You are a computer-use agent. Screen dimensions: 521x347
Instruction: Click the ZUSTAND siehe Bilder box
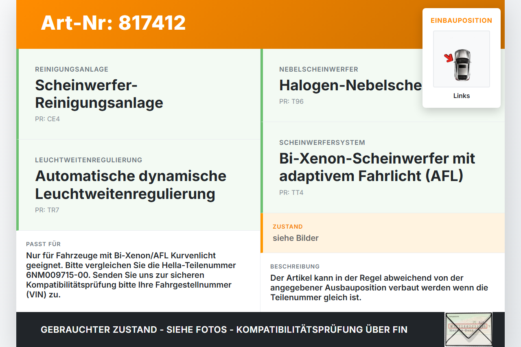click(383, 233)
